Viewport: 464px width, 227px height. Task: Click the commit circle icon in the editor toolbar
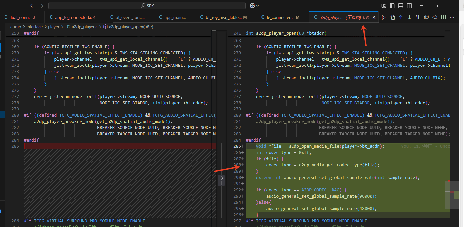(435, 17)
